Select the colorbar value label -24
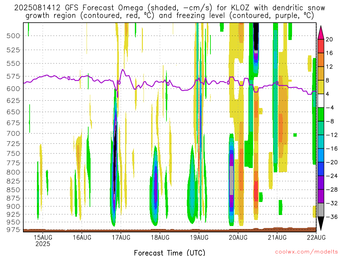341x256 pixels. click(x=331, y=176)
